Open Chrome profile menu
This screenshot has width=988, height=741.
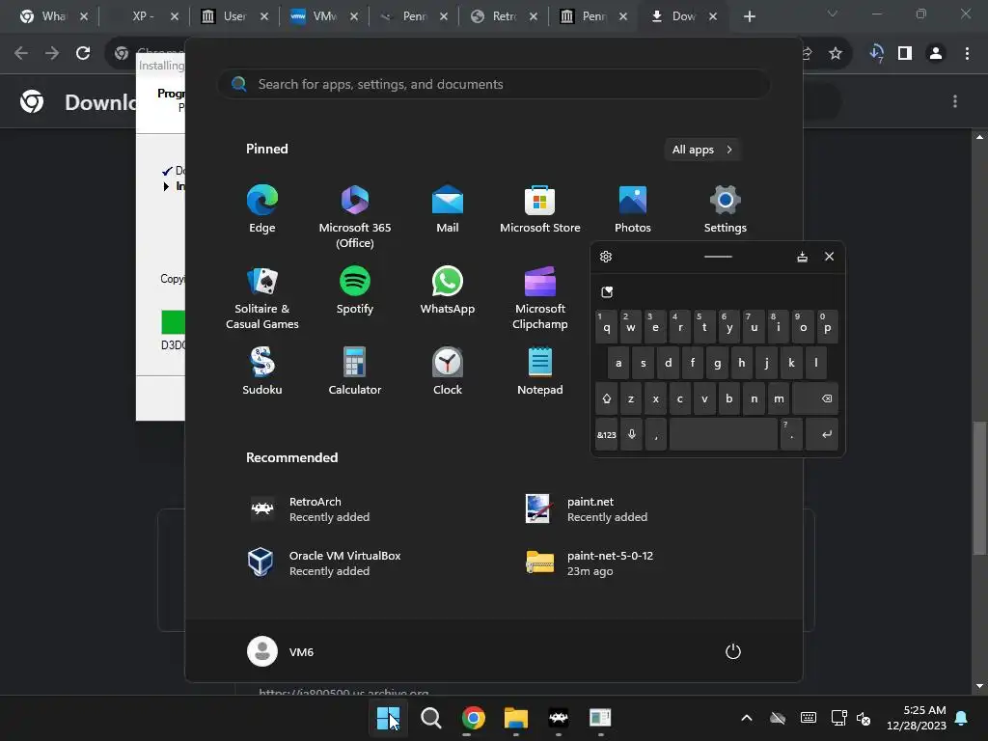coord(936,53)
